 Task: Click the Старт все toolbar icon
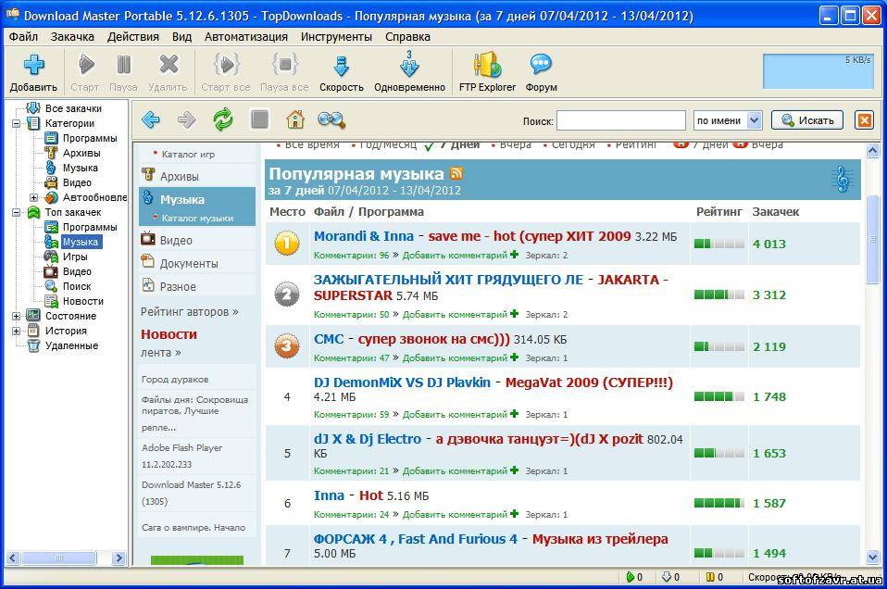(226, 65)
